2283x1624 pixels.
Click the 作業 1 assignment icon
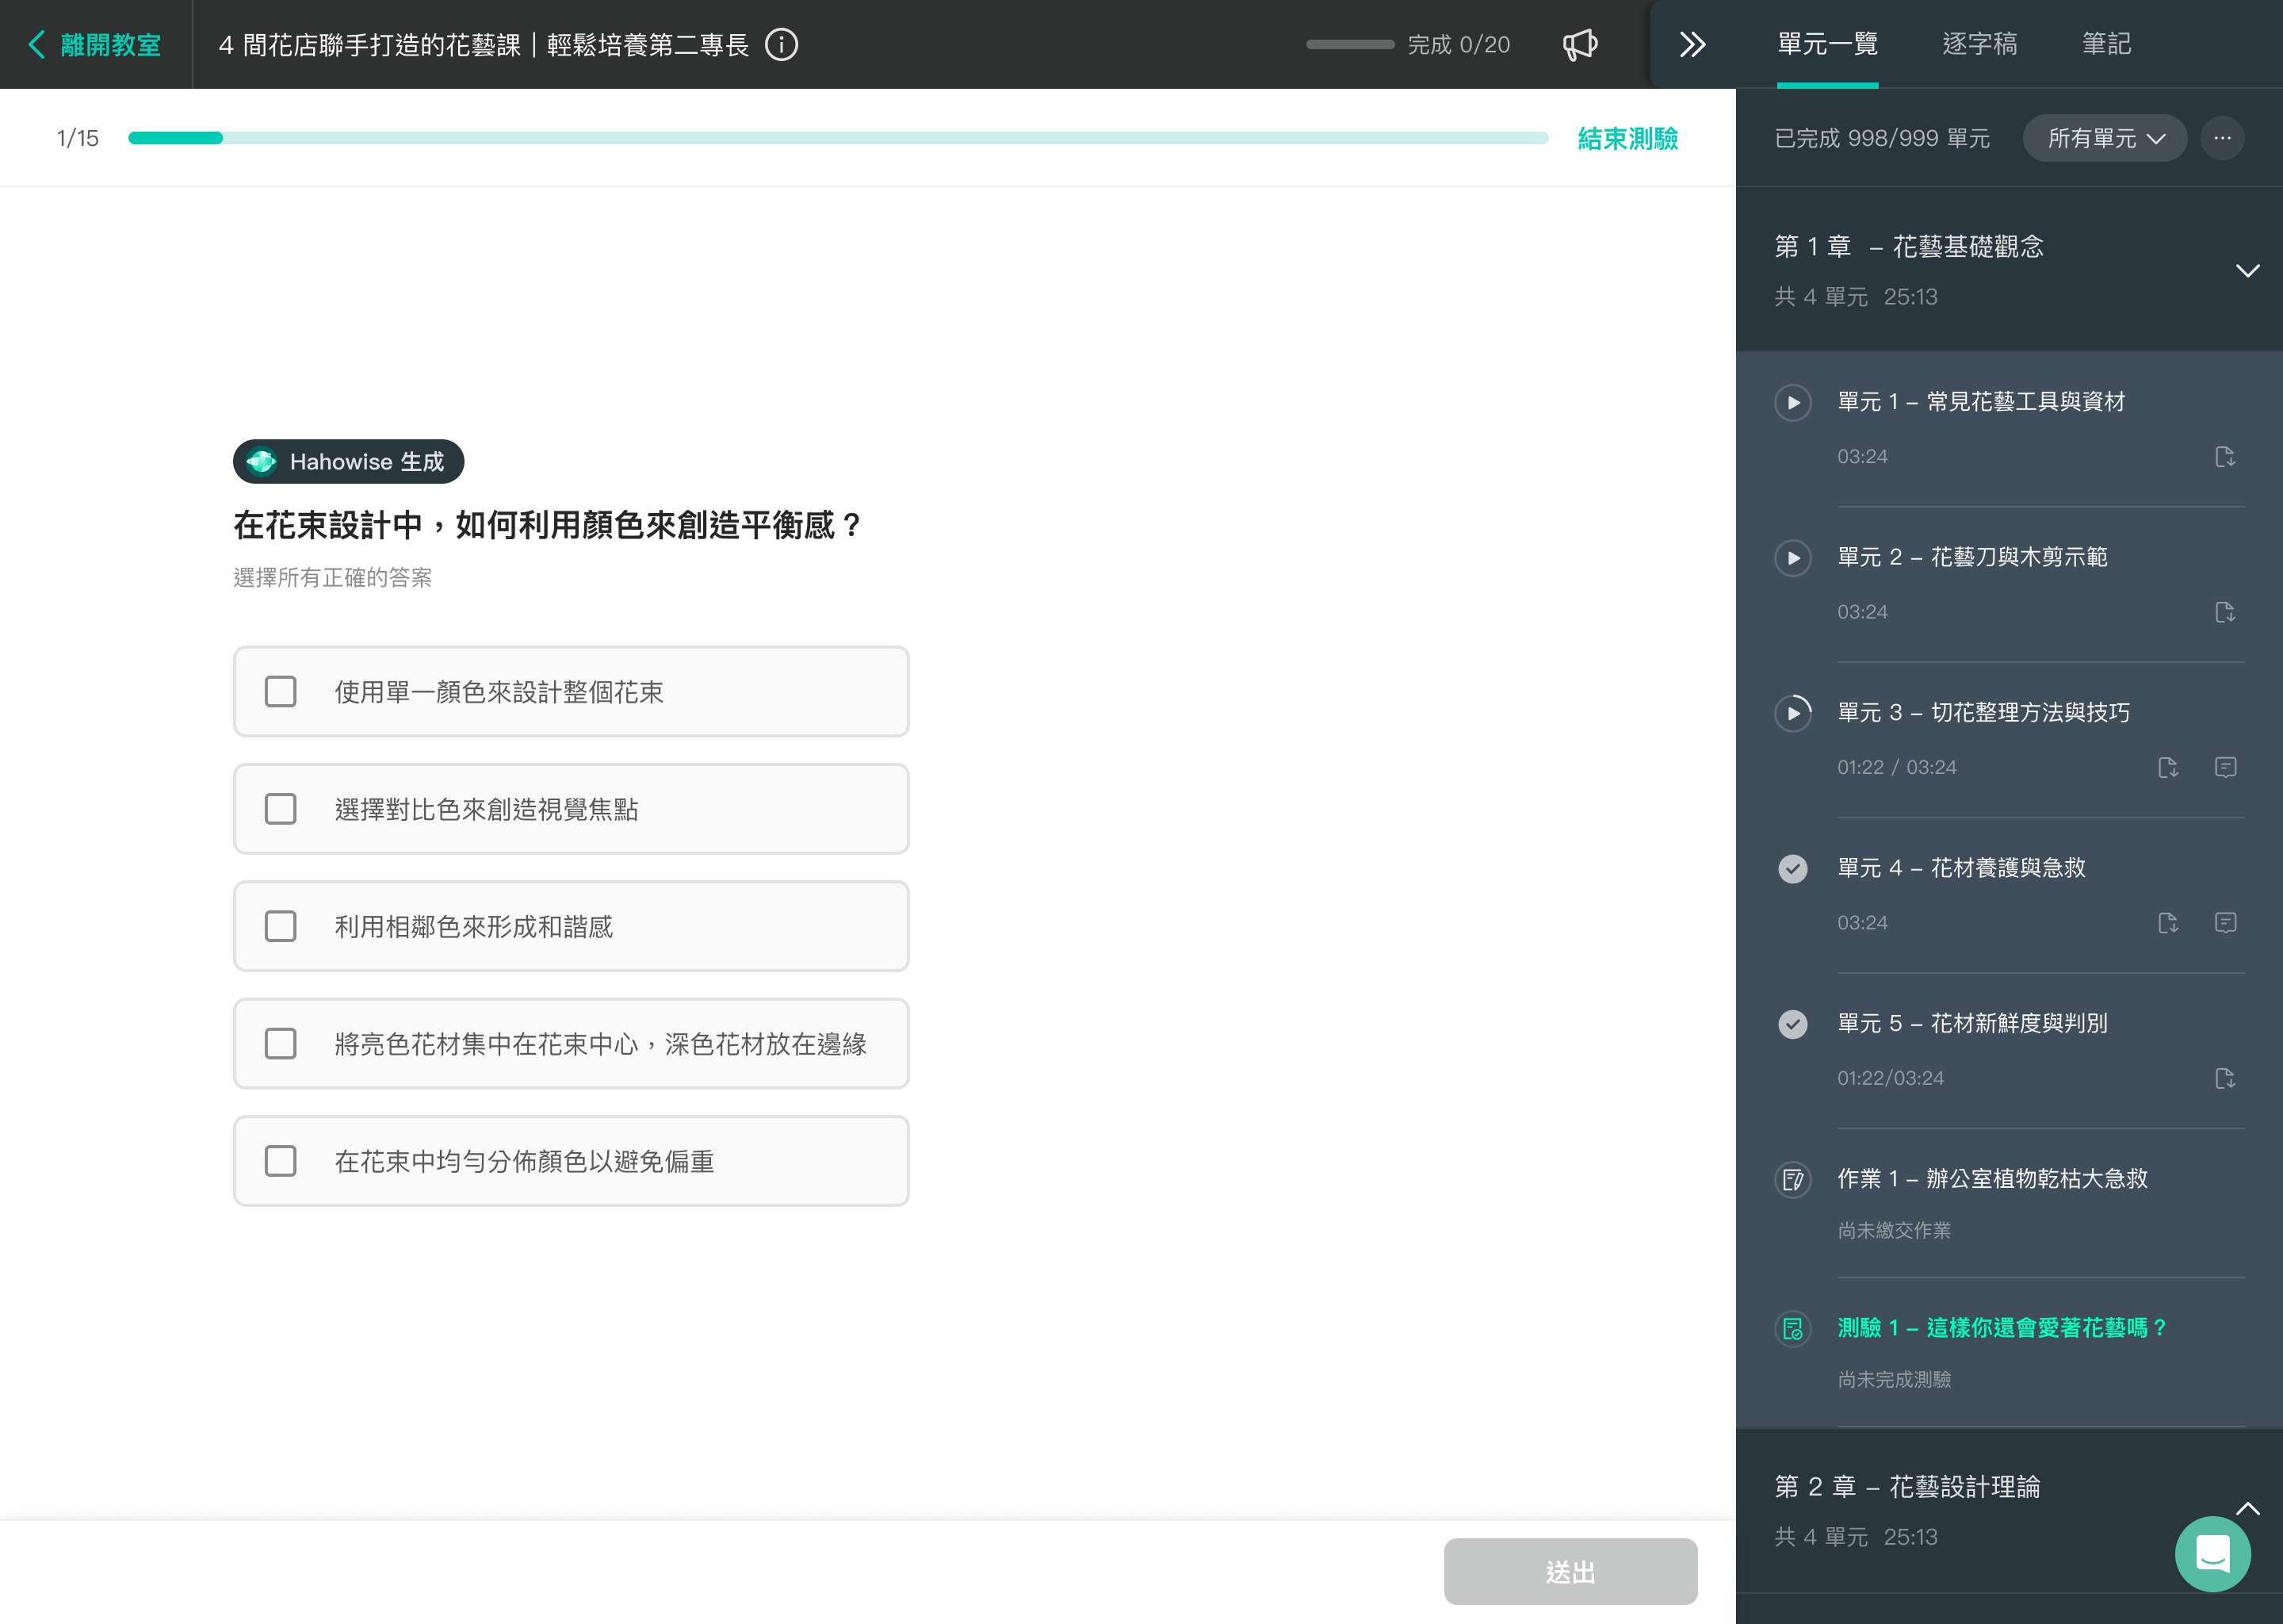(x=1792, y=1180)
